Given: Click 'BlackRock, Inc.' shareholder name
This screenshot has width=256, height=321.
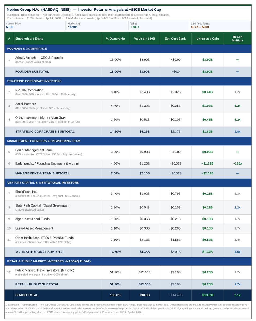Looking at the screenshot, I should (26, 192).
